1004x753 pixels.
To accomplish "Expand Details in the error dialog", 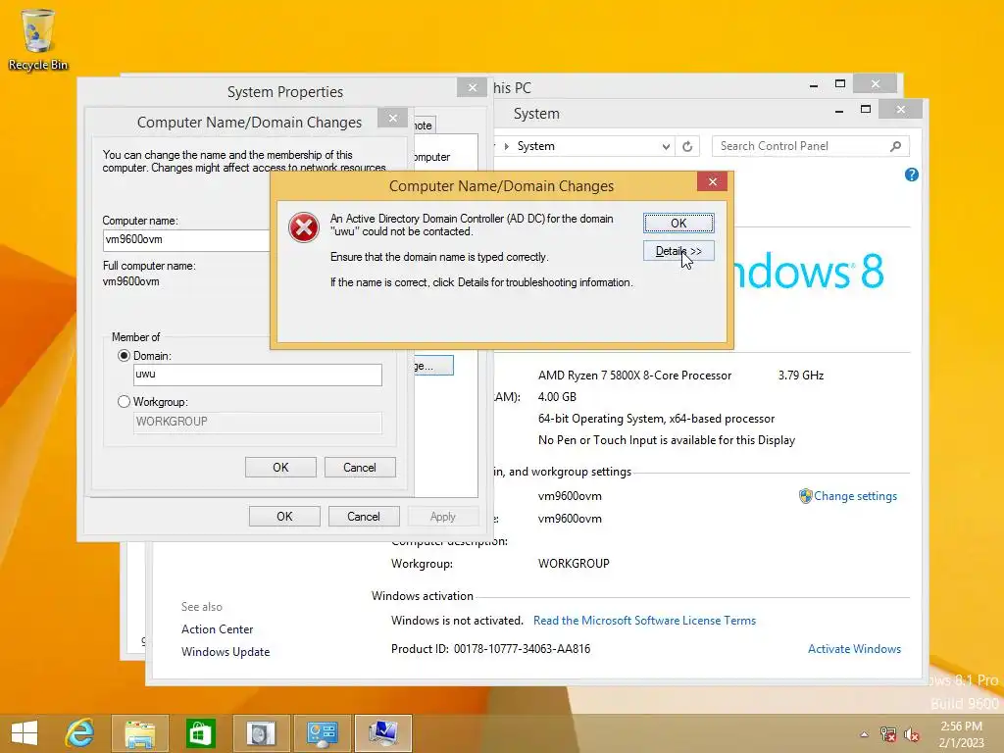I will (678, 251).
